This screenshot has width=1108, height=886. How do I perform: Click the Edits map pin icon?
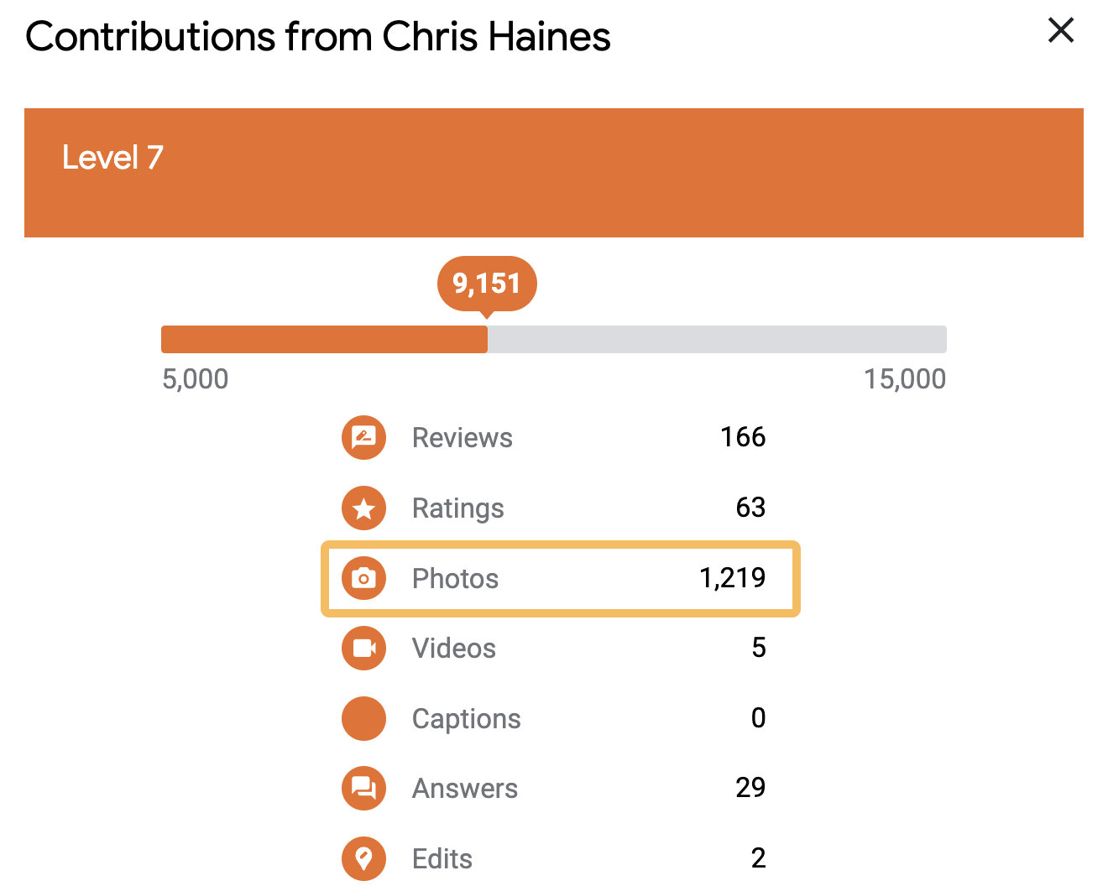pos(363,858)
